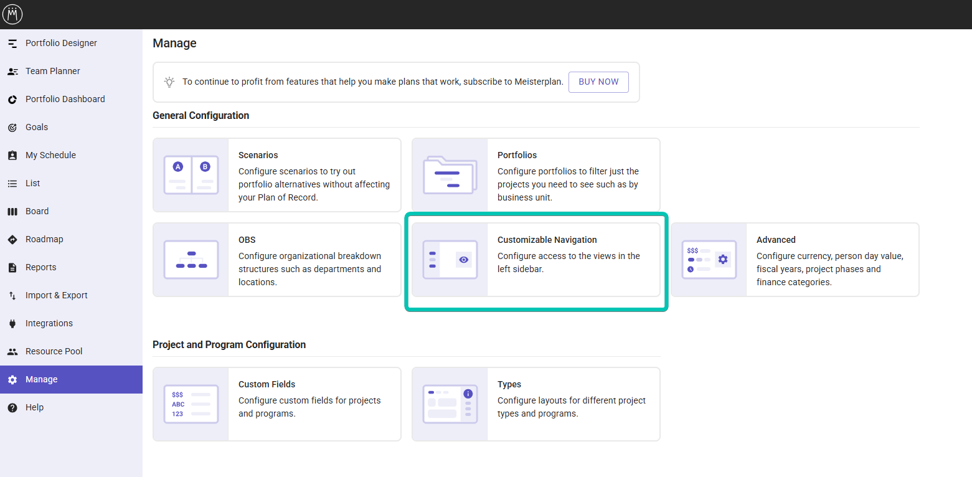The width and height of the screenshot is (972, 477).
Task: Open Reports from the sidebar
Action: 40,267
